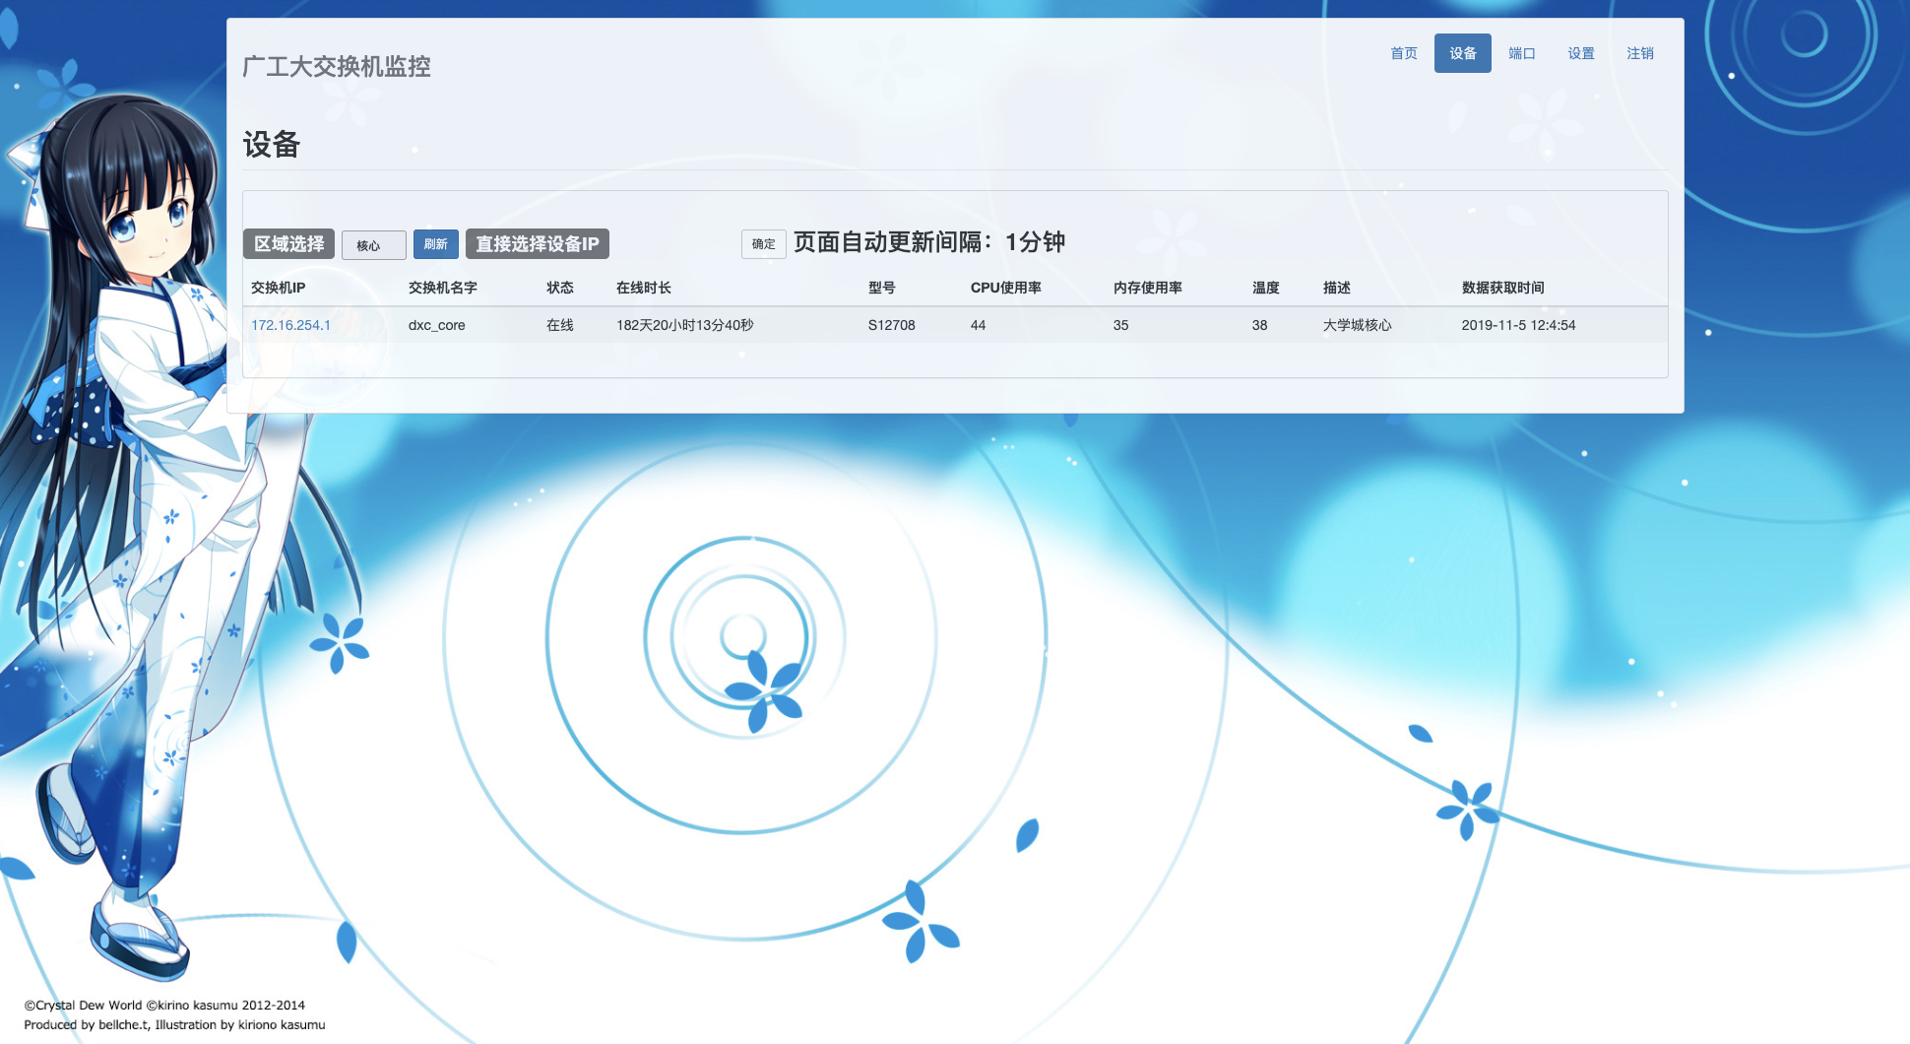Click the 交换机名字 column header
The width and height of the screenshot is (1910, 1044).
click(442, 288)
